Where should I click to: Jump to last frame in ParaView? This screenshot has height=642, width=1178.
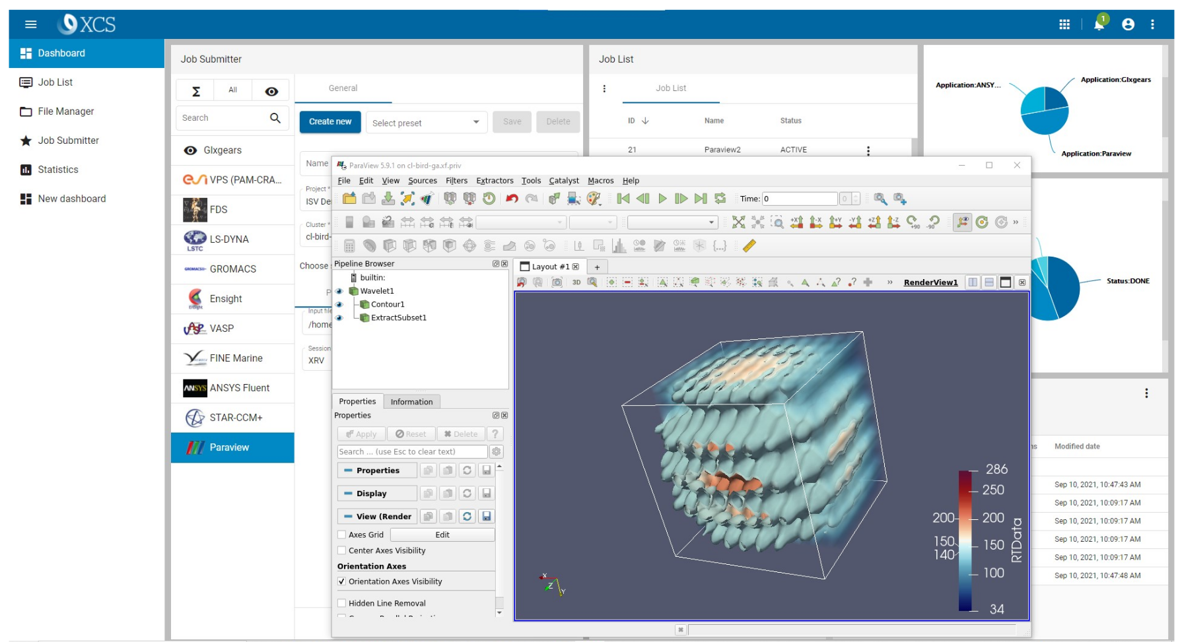pyautogui.click(x=701, y=199)
